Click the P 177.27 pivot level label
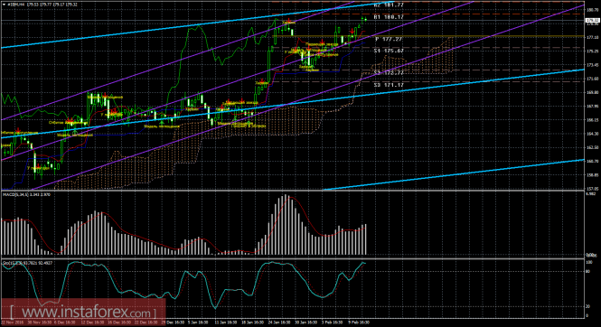This screenshot has width=601, height=327. coord(389,40)
